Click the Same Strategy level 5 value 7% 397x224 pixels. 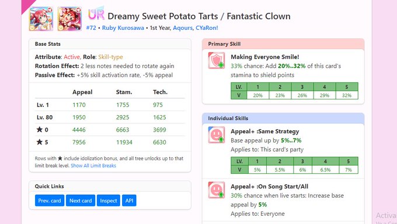point(349,170)
